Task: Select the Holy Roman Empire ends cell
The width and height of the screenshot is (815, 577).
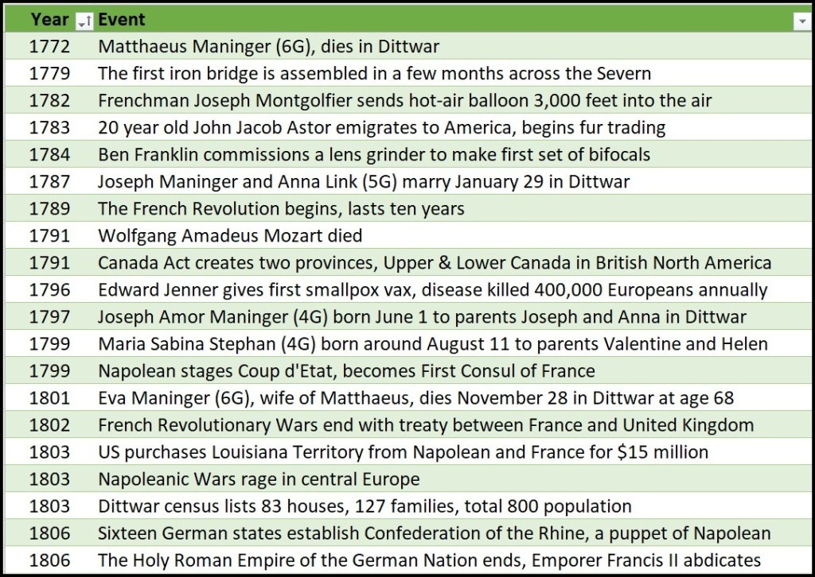Action: click(429, 560)
